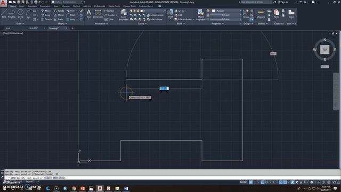Choose the Linear dimension tool
Screen dimensions: 341x192
109,11
